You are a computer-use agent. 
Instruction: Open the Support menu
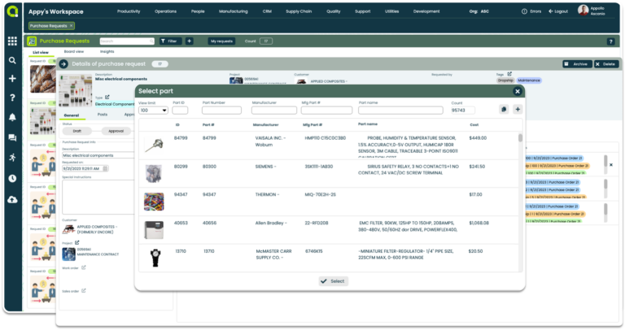pyautogui.click(x=363, y=11)
